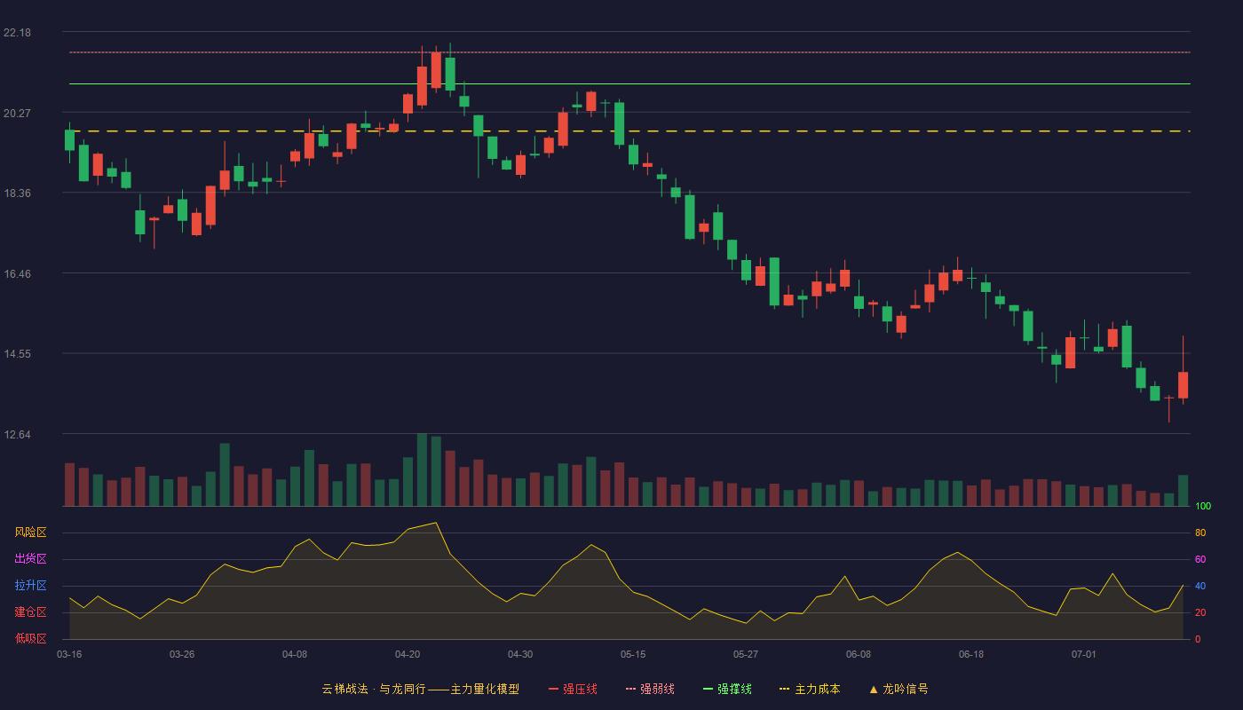
Task: Click the 06-08 date label
Action: click(859, 654)
